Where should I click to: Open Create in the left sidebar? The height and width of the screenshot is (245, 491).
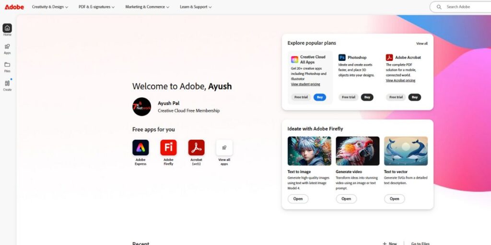[7, 85]
